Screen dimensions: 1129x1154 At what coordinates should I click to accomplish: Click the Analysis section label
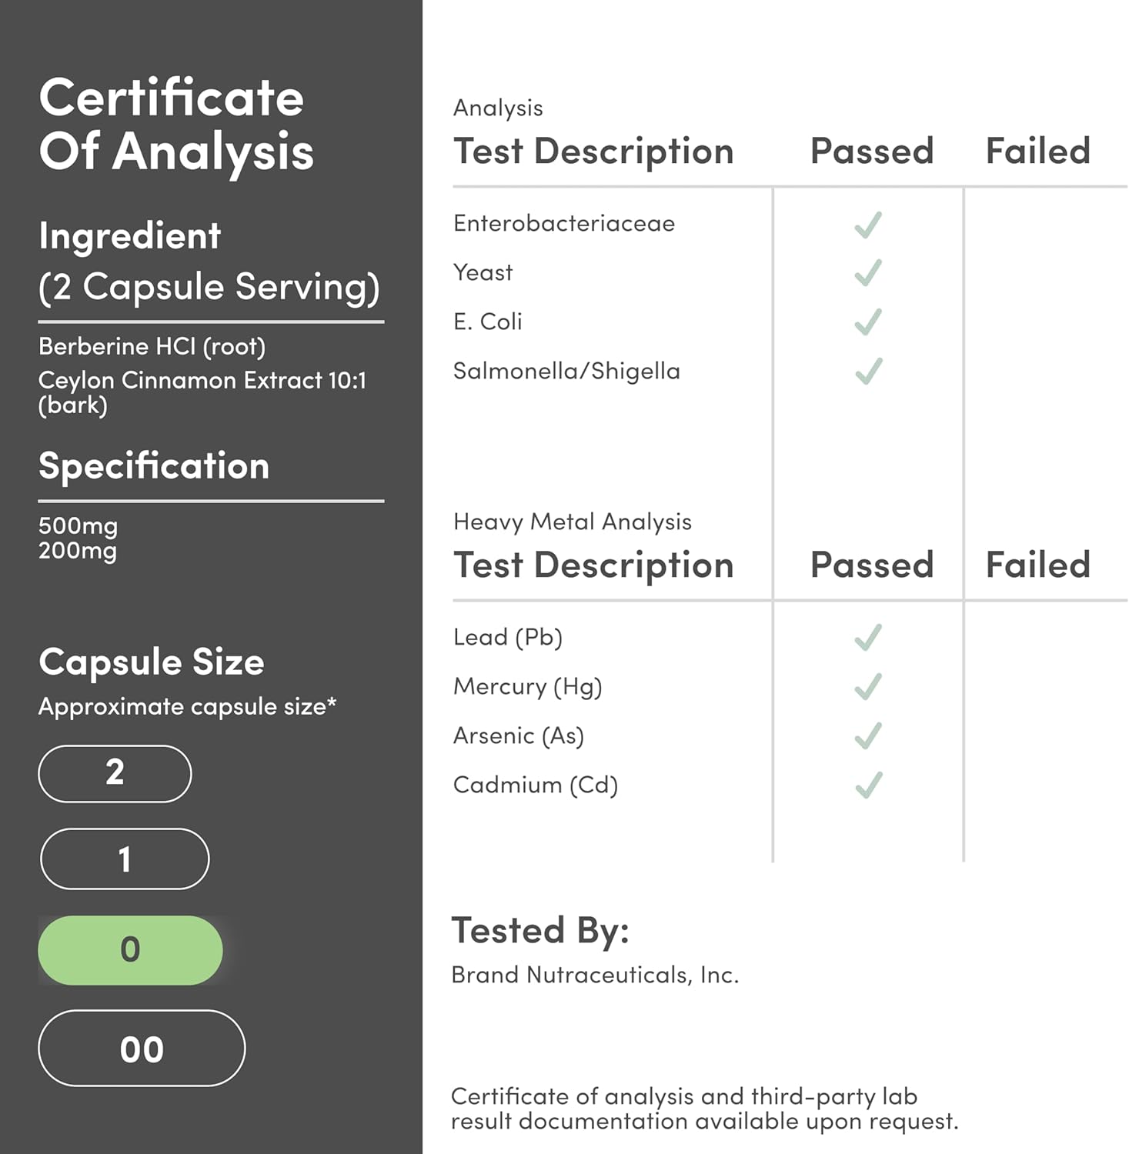pos(498,108)
